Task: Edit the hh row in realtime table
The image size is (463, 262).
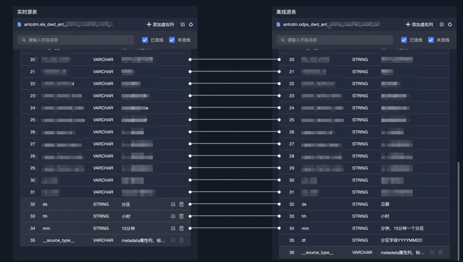Action: pos(173,216)
